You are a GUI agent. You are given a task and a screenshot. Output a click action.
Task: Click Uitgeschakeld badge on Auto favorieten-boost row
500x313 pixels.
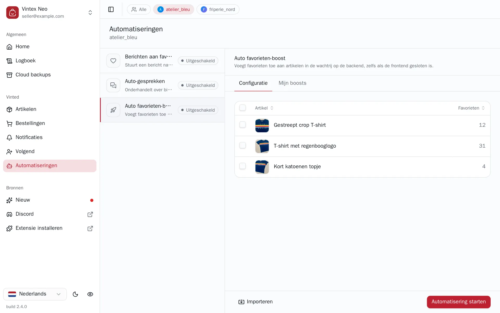point(198,110)
